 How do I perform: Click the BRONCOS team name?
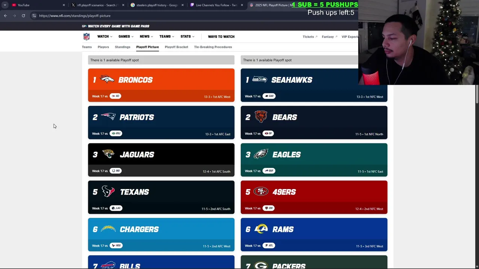click(135, 80)
